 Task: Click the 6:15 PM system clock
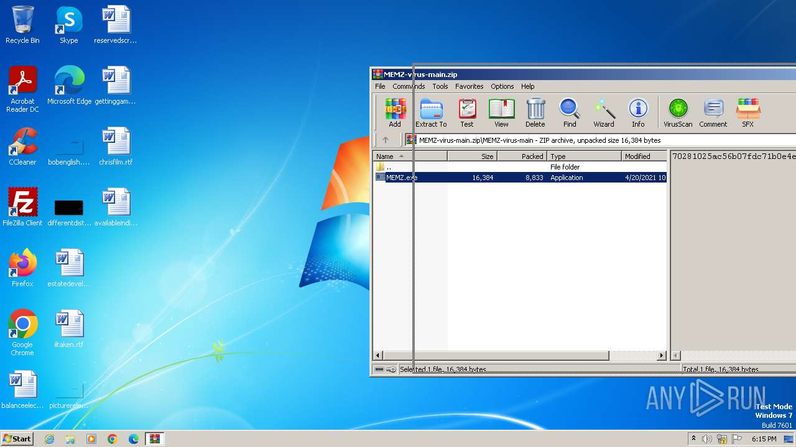click(764, 439)
